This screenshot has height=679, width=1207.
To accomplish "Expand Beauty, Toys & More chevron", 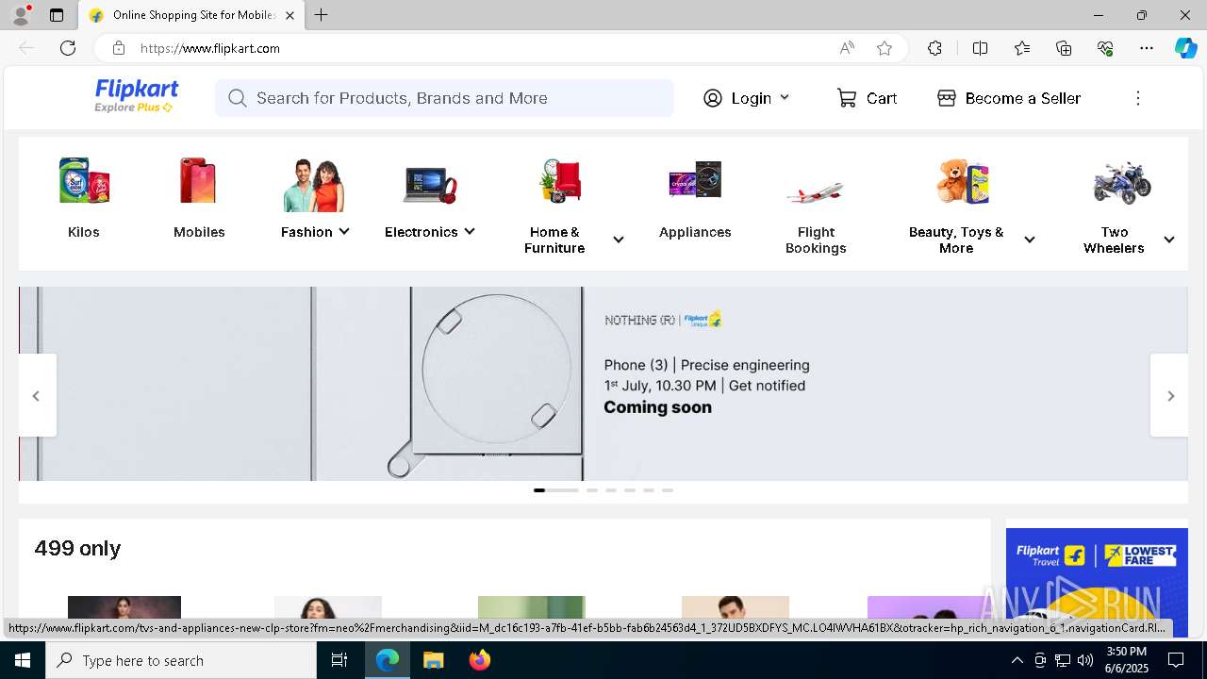I will [x=1030, y=240].
